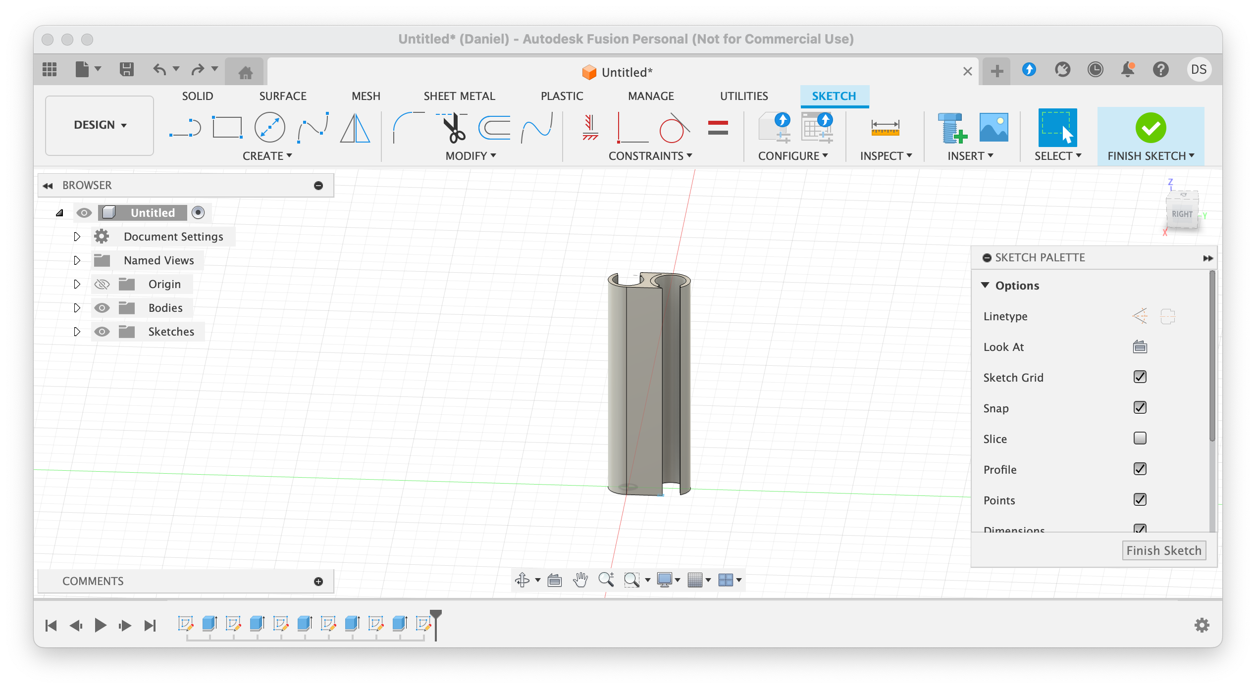The image size is (1256, 689).
Task: Open the DESIGN workspace dropdown
Action: 100,125
